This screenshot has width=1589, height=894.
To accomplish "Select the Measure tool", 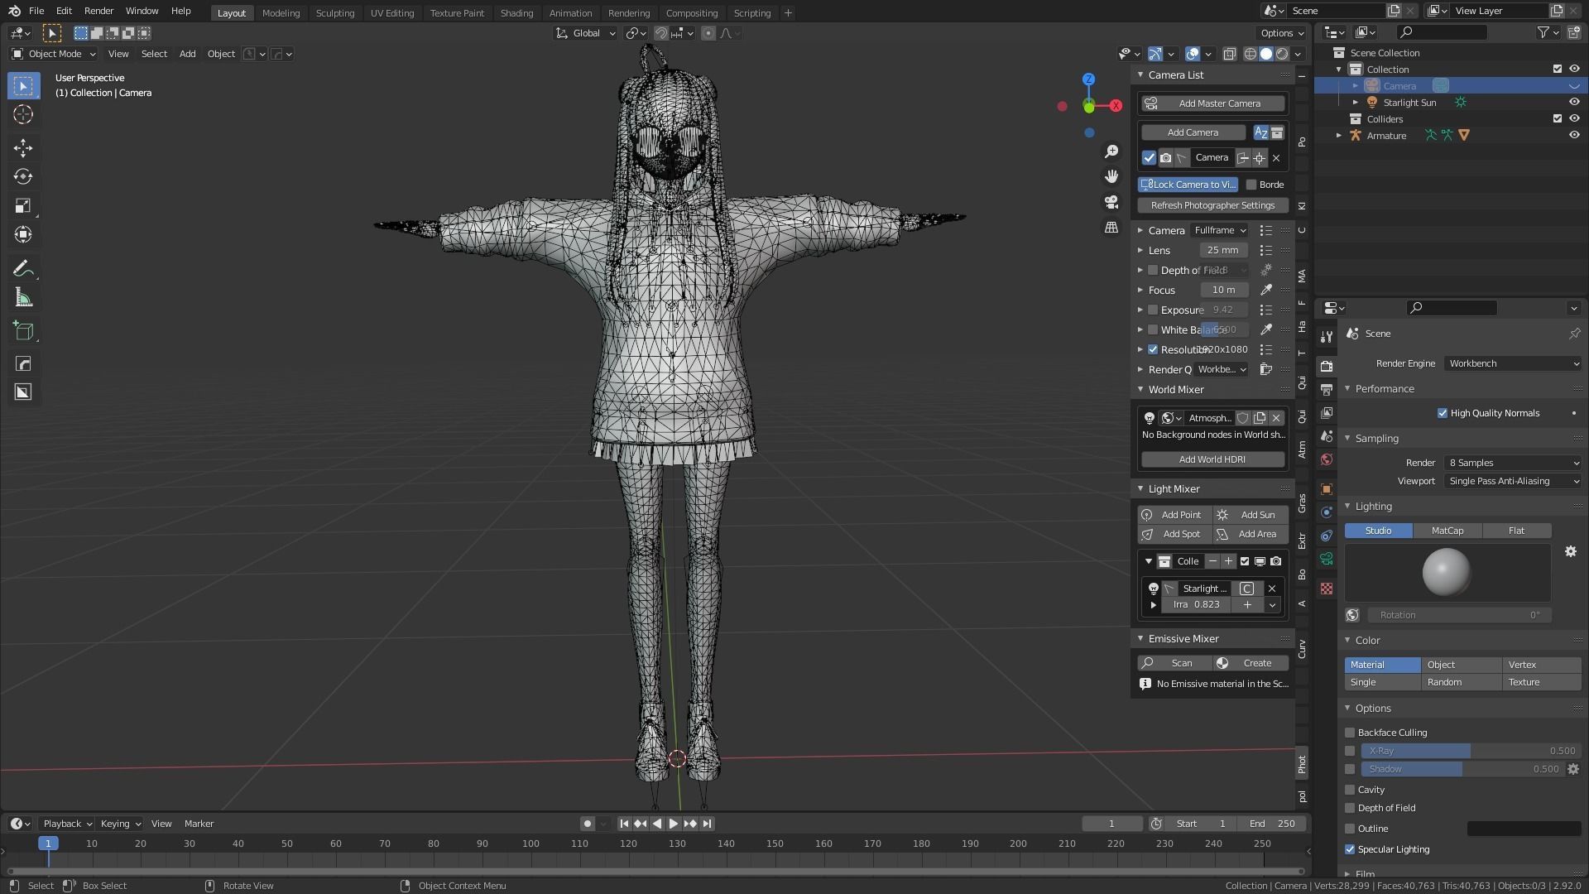I will [23, 298].
